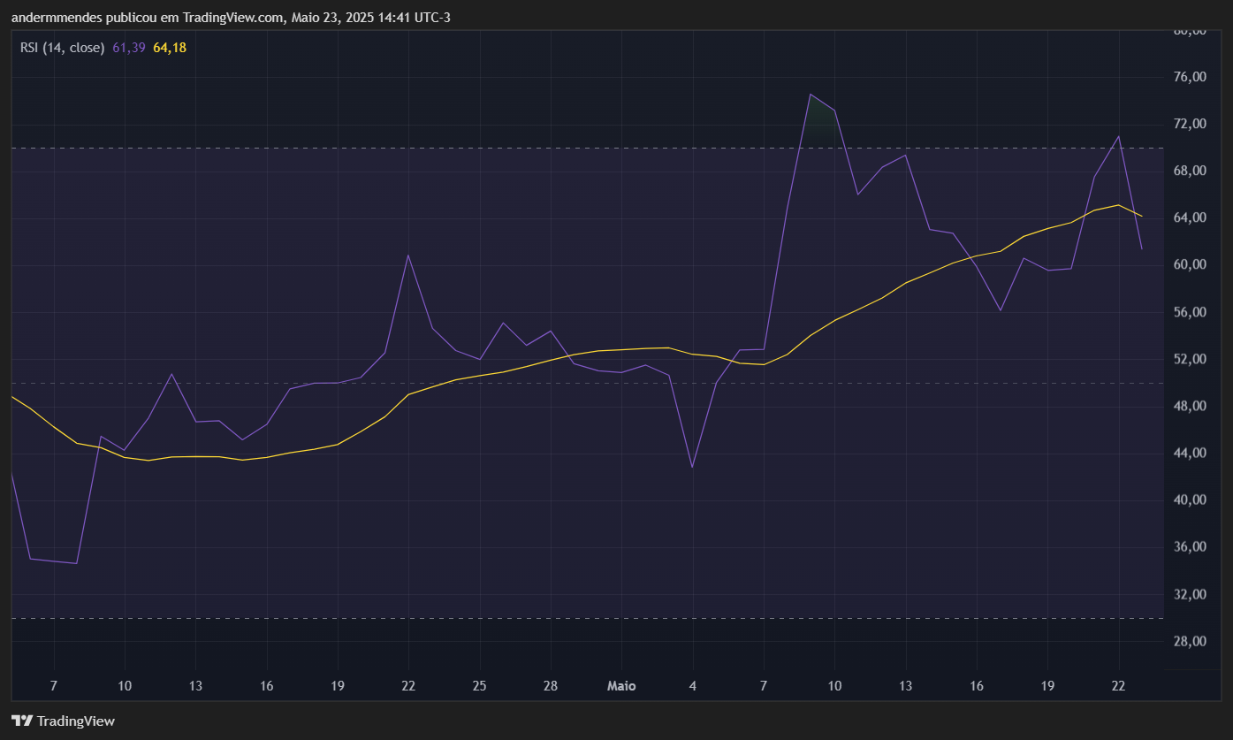Click the 40,00 label on the scale
The height and width of the screenshot is (740, 1233).
1188,500
